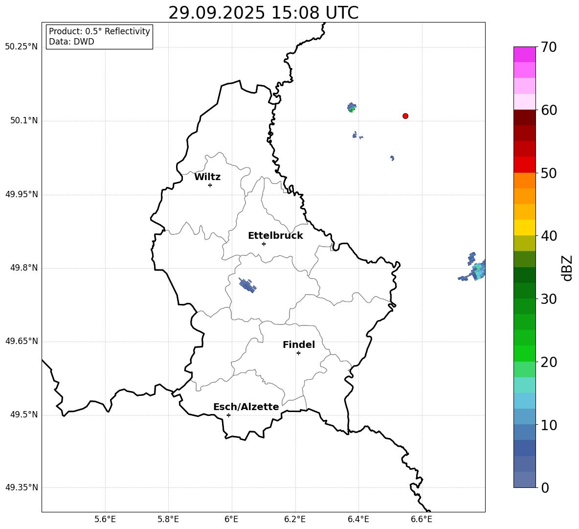The height and width of the screenshot is (529, 579).
Task: Click the 49.65°N latitude label
Action: [x=22, y=341]
